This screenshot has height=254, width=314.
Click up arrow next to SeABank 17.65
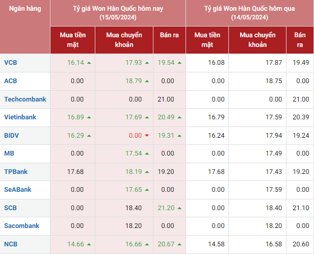tap(147, 190)
